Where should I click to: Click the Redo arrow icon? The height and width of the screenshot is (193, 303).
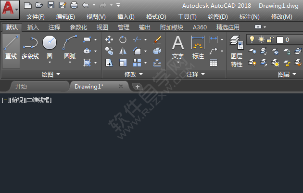click(103, 5)
